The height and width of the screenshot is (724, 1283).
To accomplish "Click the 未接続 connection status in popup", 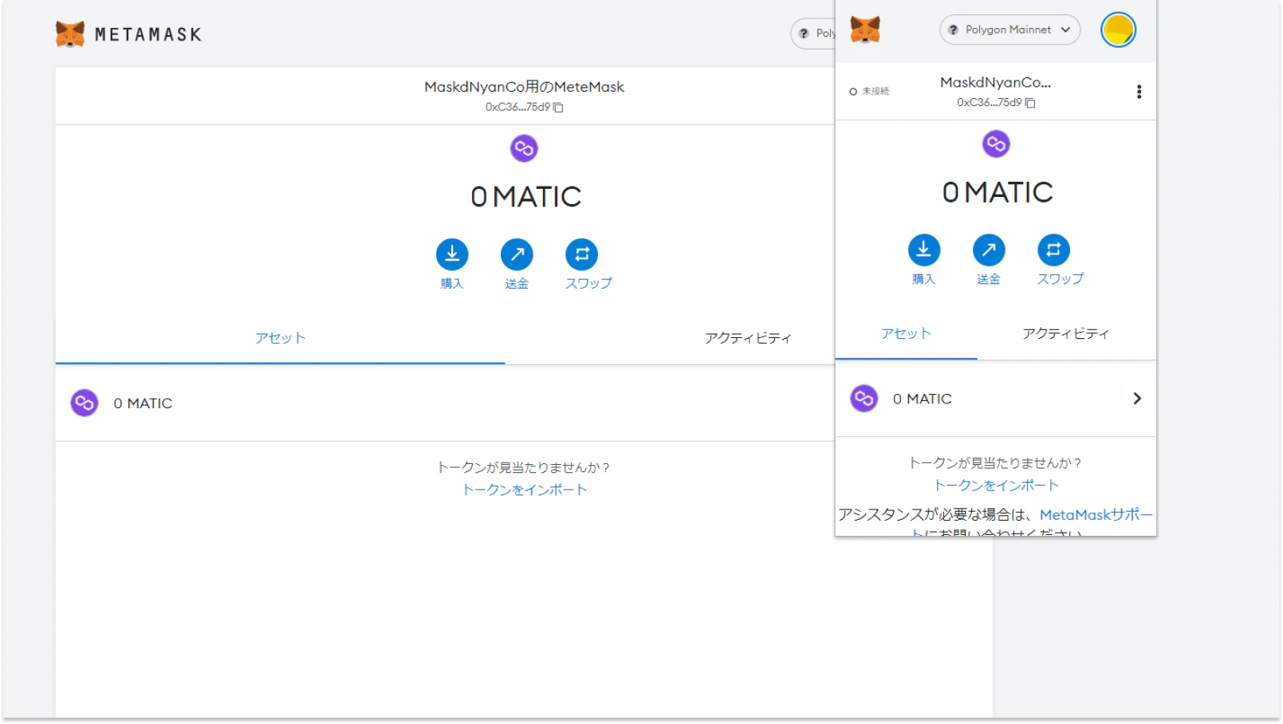I will click(x=869, y=92).
